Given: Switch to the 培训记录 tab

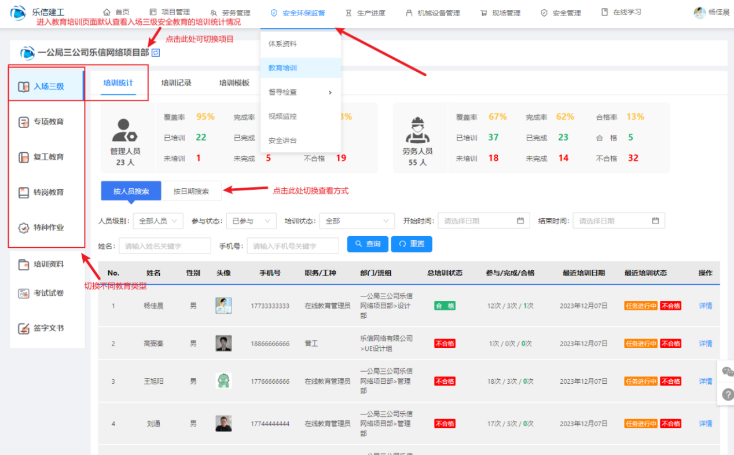Looking at the screenshot, I should (176, 83).
